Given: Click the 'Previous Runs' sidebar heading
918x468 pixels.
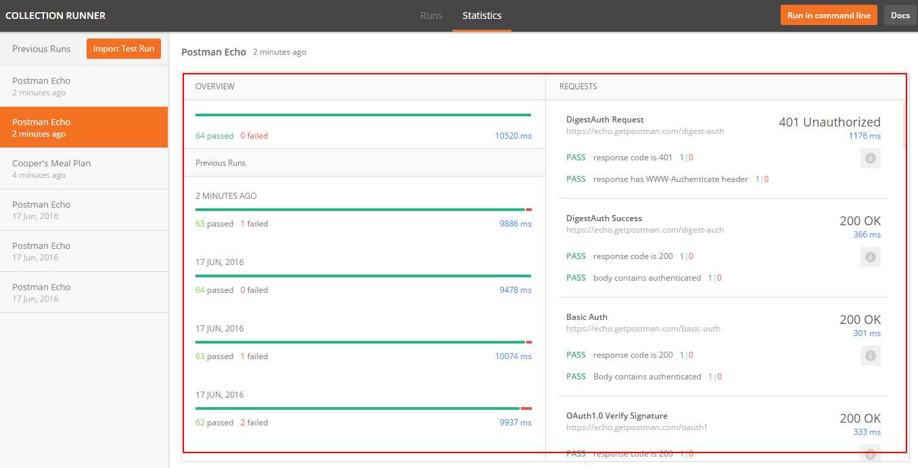Looking at the screenshot, I should pyautogui.click(x=41, y=49).
